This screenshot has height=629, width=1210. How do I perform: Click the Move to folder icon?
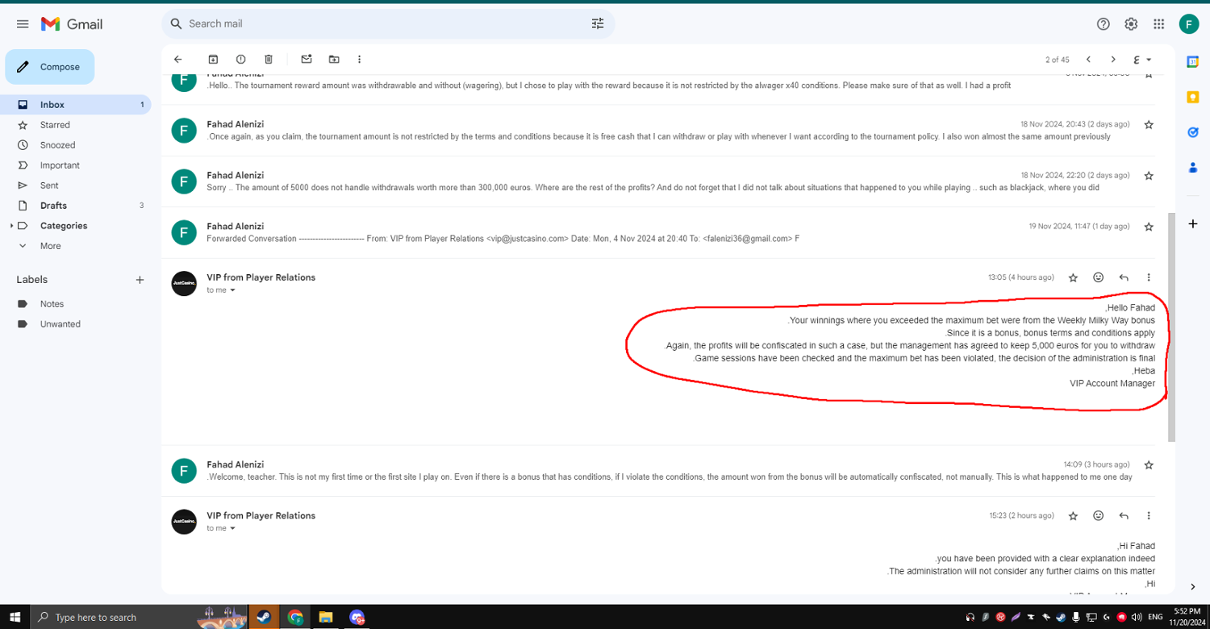[x=334, y=59]
